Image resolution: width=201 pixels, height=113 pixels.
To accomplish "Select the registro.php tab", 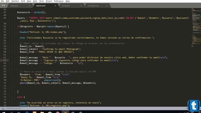I will (41, 6).
